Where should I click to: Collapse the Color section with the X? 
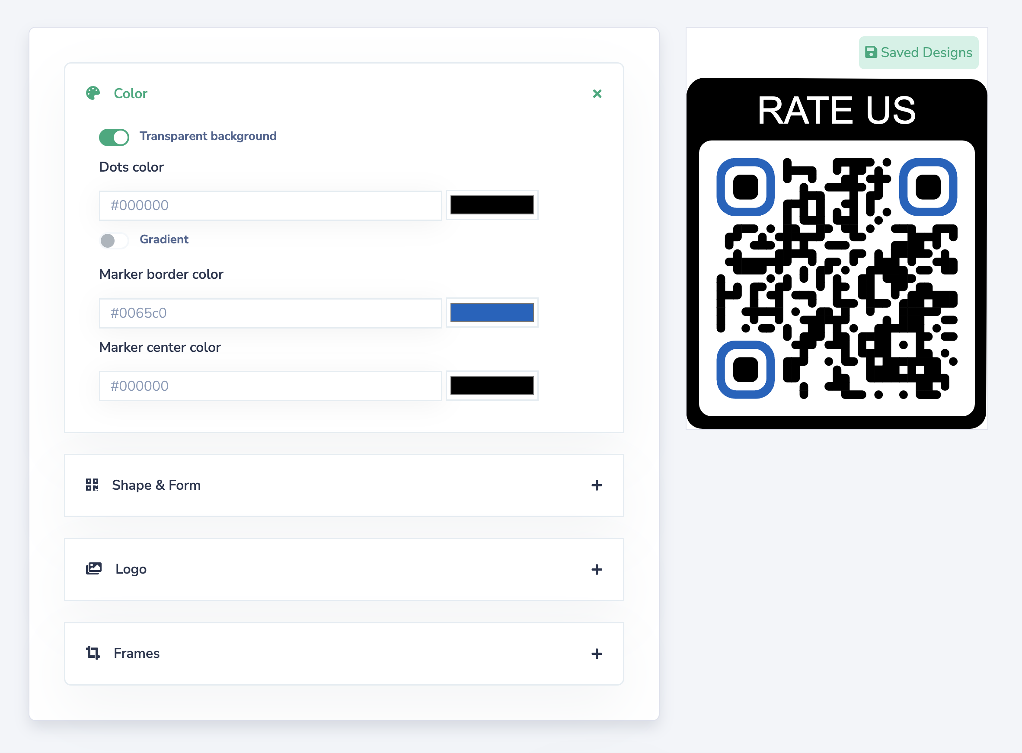597,93
